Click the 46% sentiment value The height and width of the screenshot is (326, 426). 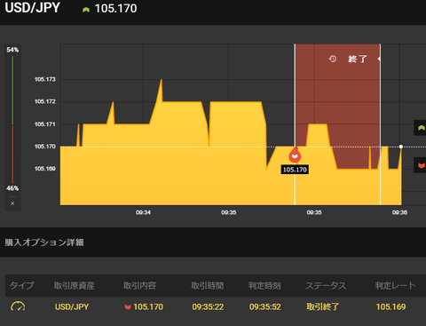click(x=12, y=188)
